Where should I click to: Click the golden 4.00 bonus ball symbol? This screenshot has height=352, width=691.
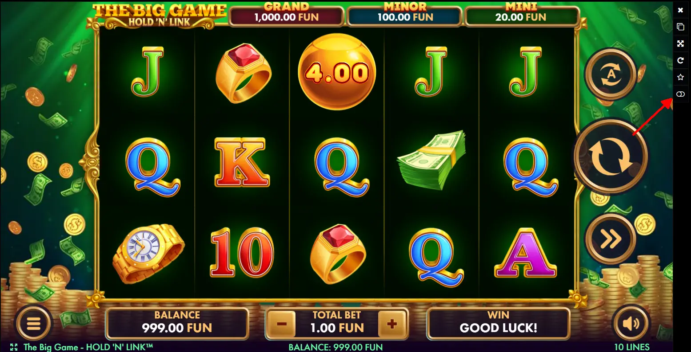tap(337, 73)
